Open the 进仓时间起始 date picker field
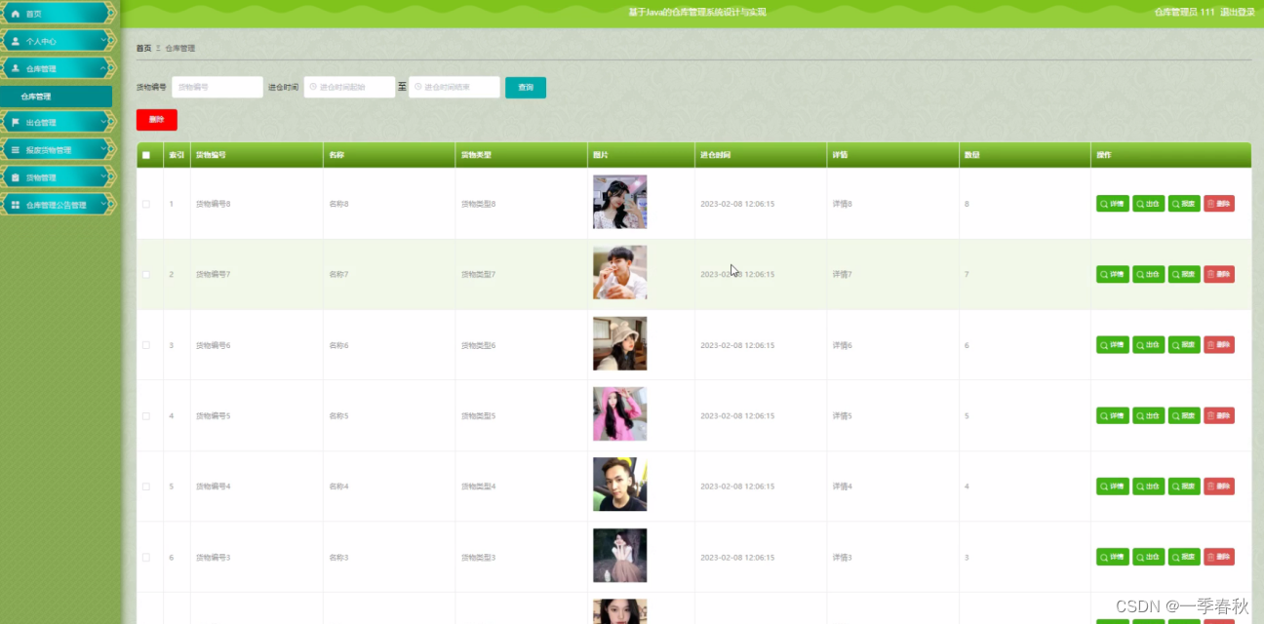Viewport: 1264px width, 624px height. (349, 87)
